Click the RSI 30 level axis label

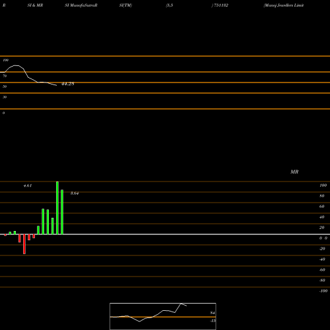(5, 97)
